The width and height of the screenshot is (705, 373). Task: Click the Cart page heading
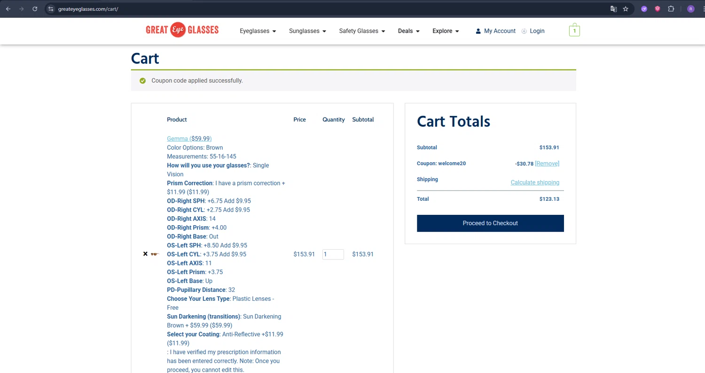click(145, 58)
